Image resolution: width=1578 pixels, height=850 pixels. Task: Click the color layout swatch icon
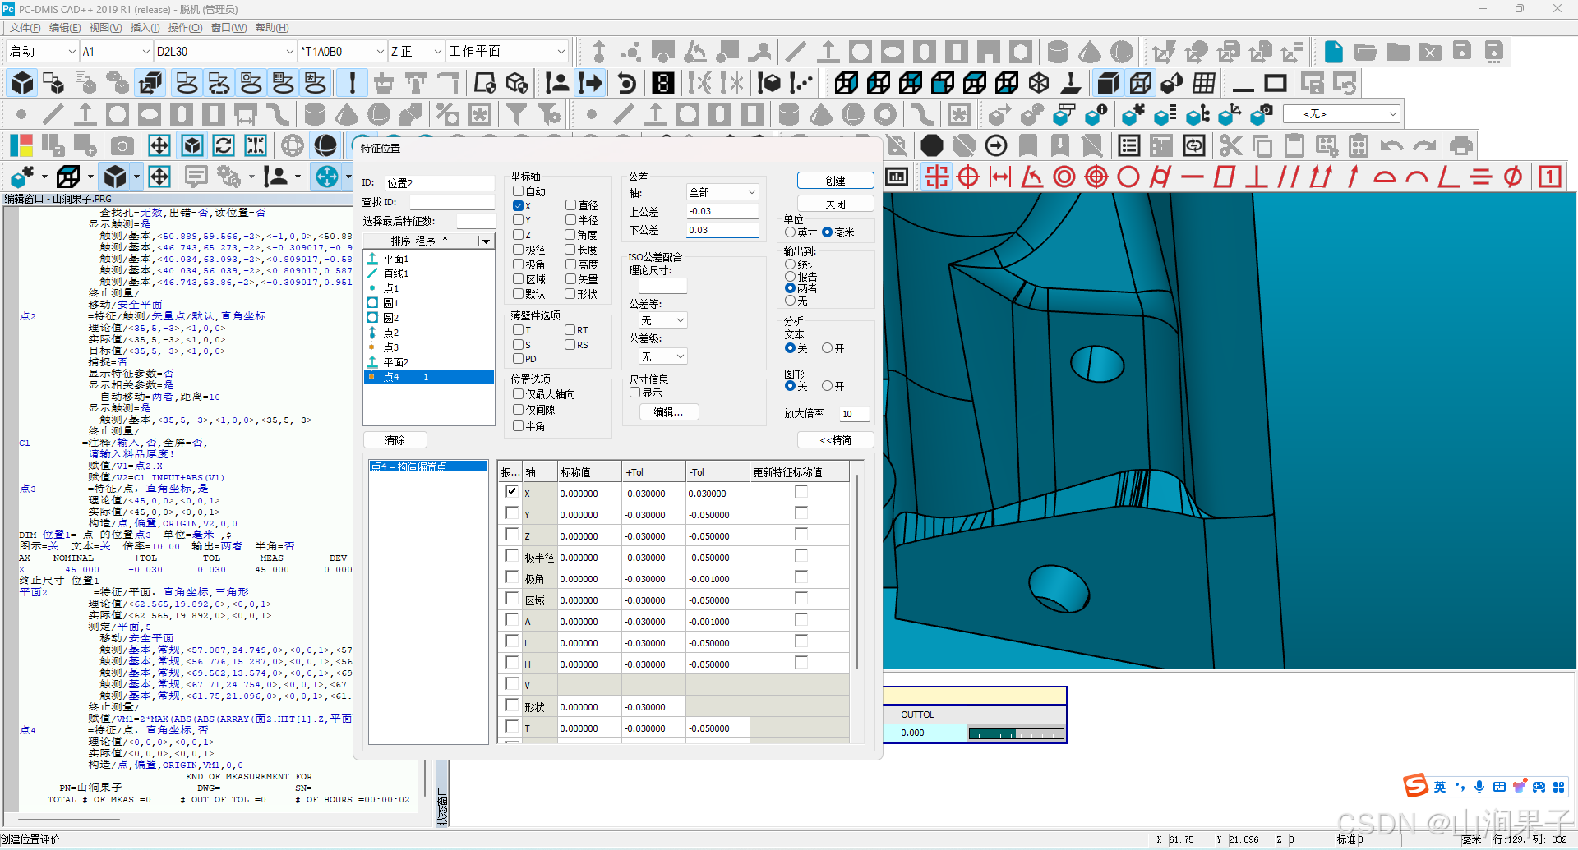click(21, 146)
